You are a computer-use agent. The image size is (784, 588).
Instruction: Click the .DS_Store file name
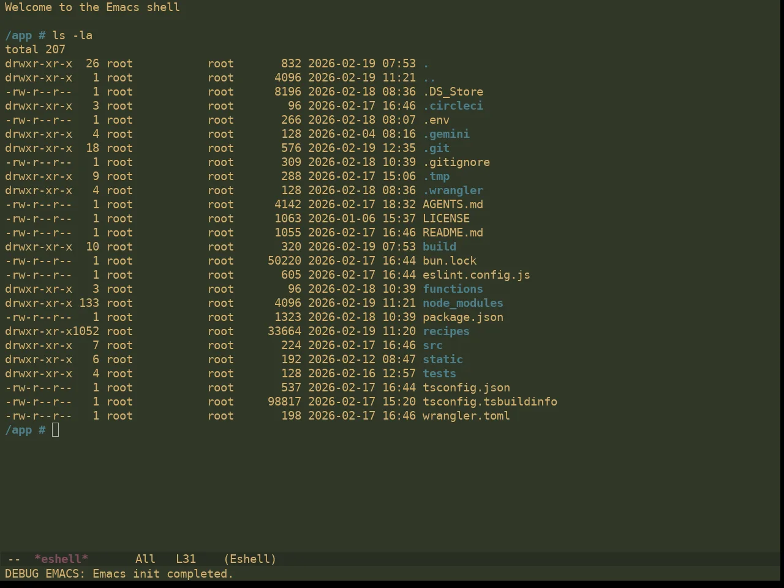coord(453,92)
